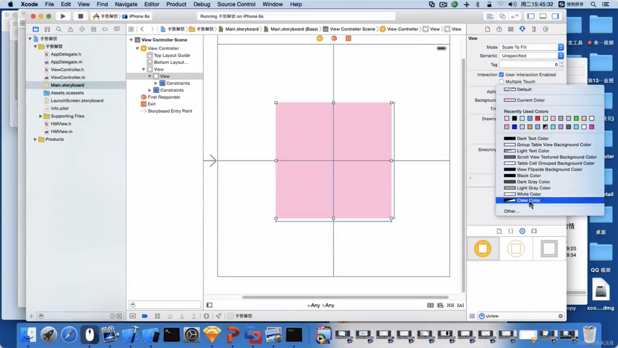Show the Media library filmstrip icon
The width and height of the screenshot is (618, 348).
(x=534, y=231)
